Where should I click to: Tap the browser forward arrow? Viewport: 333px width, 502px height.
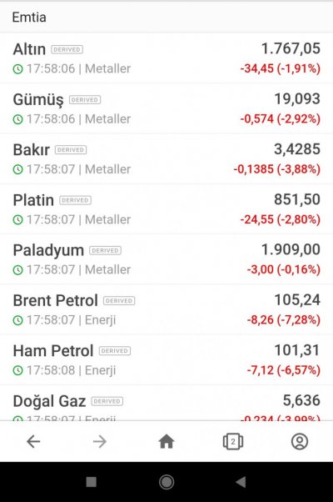click(x=100, y=442)
